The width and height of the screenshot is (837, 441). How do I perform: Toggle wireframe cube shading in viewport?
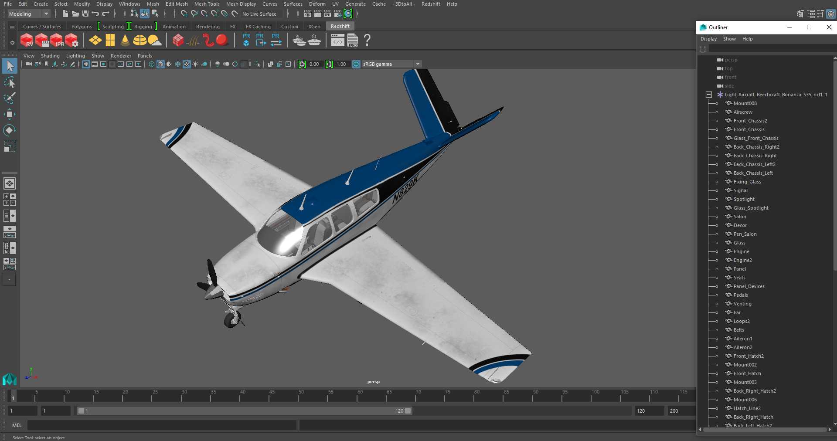point(152,64)
